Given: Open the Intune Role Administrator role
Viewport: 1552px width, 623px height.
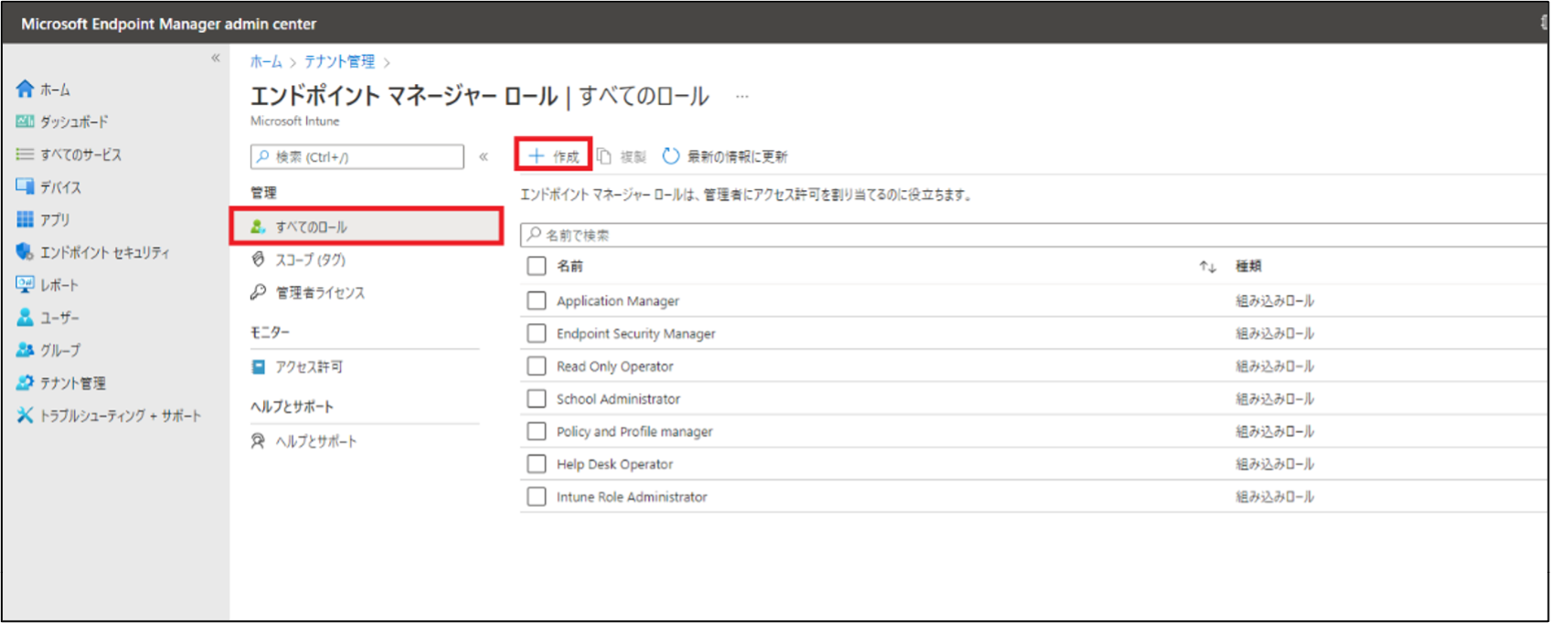Looking at the screenshot, I should pyautogui.click(x=632, y=497).
